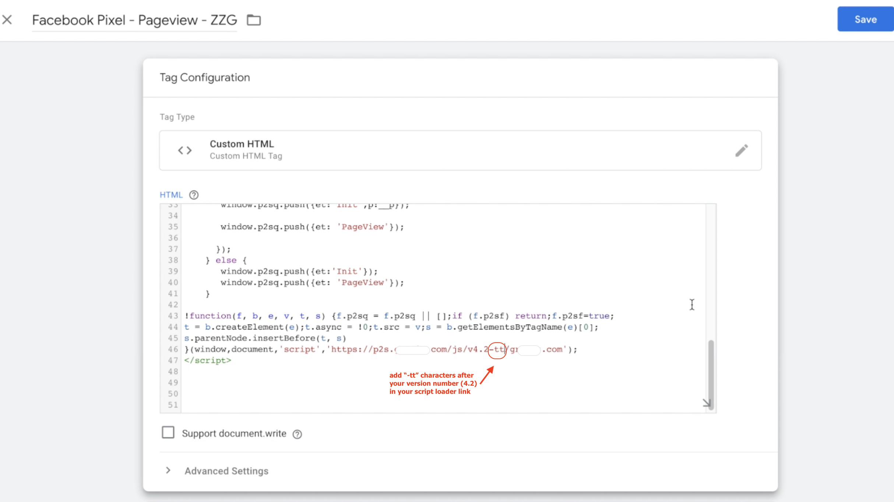The image size is (894, 502).
Task: Click the HTML label above the editor
Action: [x=171, y=195]
